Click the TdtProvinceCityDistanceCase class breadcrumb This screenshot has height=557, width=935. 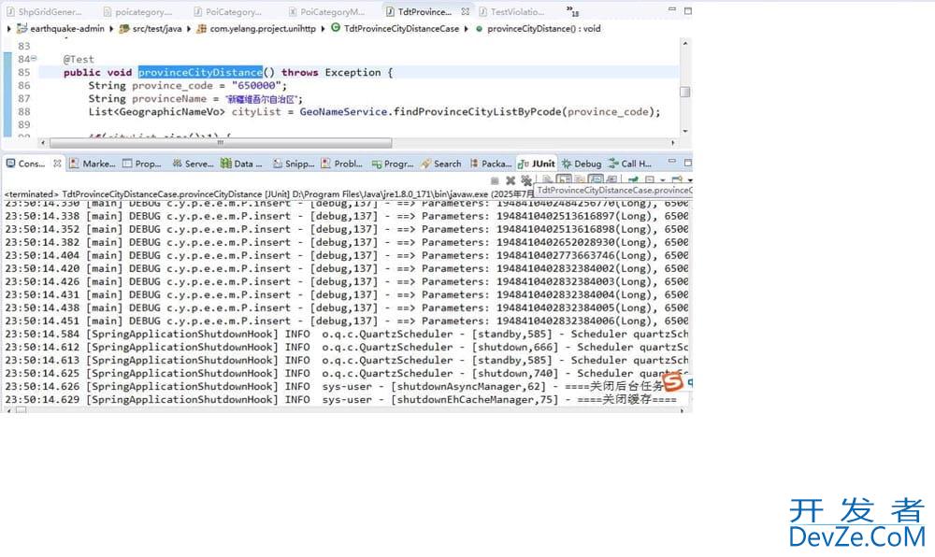click(394, 29)
